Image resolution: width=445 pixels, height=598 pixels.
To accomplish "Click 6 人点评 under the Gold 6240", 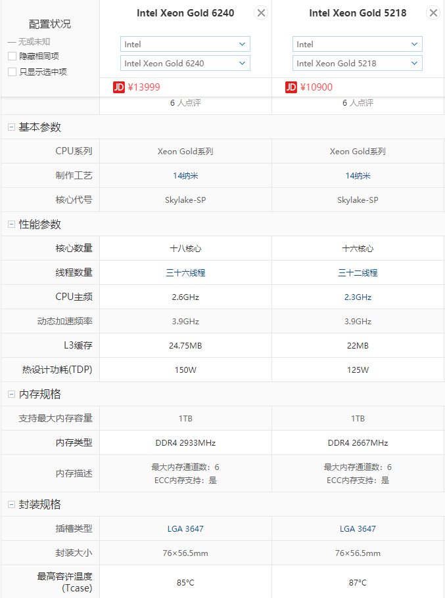I will [185, 103].
